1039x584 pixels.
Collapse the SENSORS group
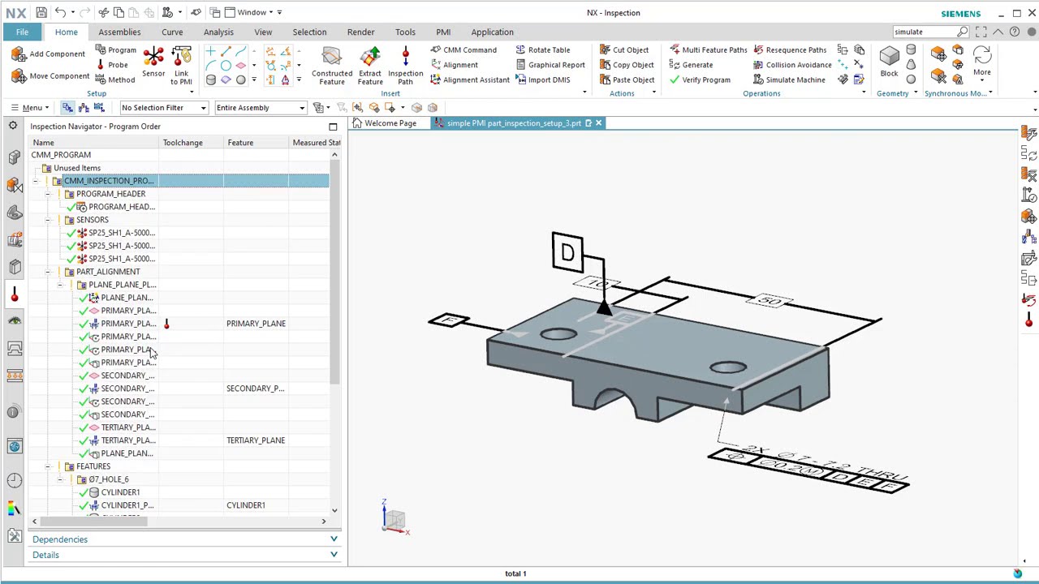tap(47, 220)
